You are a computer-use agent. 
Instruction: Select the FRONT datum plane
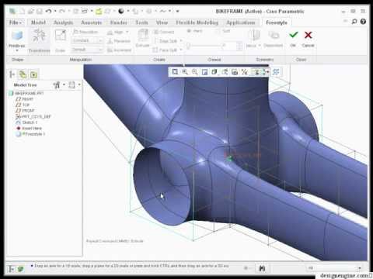26,111
